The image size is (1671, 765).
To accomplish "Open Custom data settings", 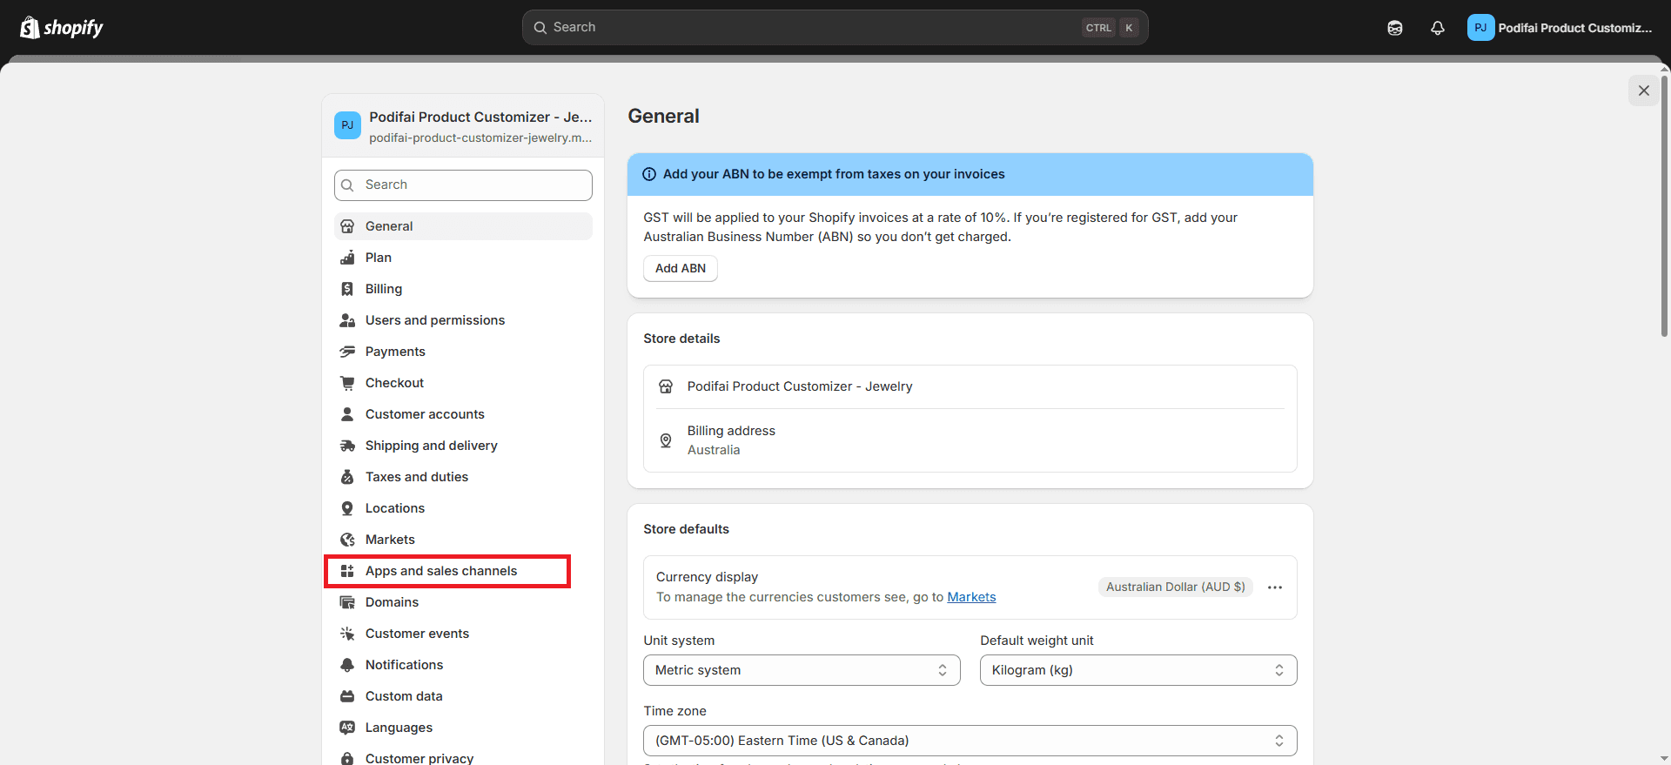I will [463, 696].
